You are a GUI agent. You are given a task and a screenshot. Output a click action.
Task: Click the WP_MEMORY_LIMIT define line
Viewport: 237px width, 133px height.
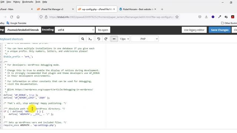tap(26, 98)
